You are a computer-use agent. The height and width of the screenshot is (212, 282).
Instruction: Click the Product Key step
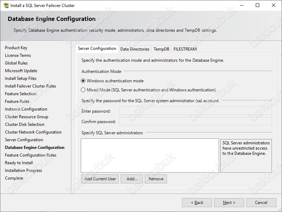[x=16, y=48]
